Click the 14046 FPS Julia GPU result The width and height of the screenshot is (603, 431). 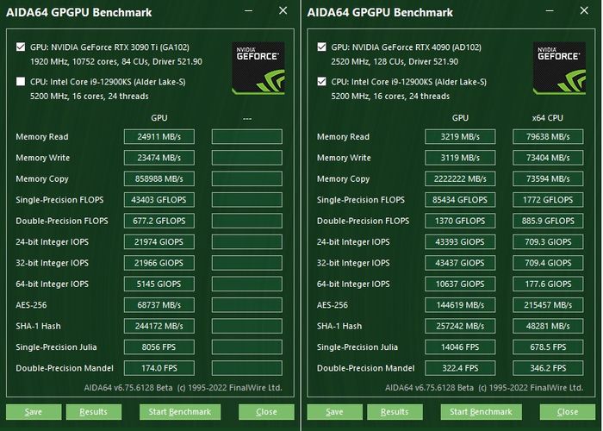pyautogui.click(x=460, y=347)
